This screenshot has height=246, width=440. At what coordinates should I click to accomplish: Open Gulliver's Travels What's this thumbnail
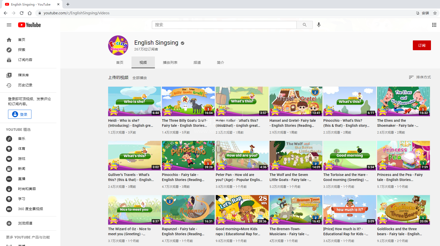point(135,156)
